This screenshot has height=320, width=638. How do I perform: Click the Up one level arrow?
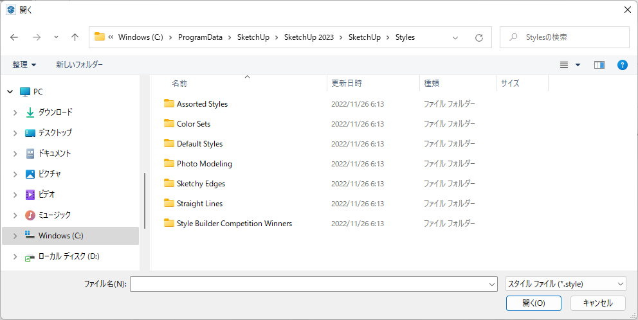[75, 37]
